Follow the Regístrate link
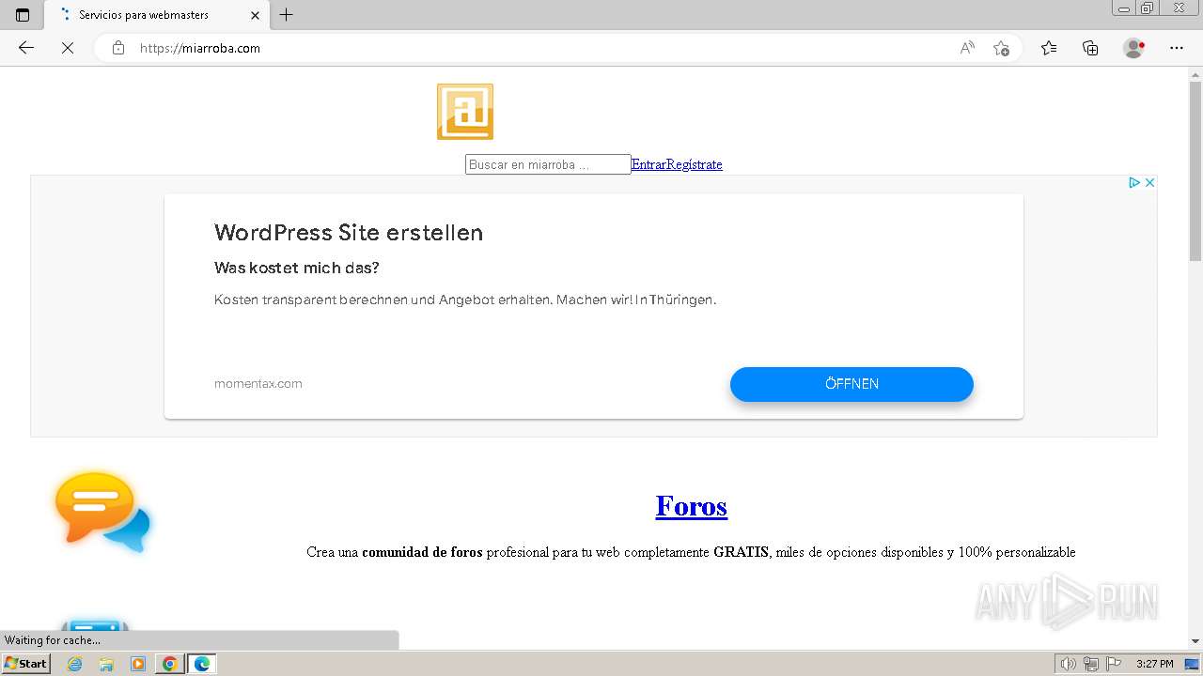The image size is (1203, 676). pos(695,164)
